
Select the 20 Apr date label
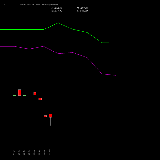click(x=19, y=152)
